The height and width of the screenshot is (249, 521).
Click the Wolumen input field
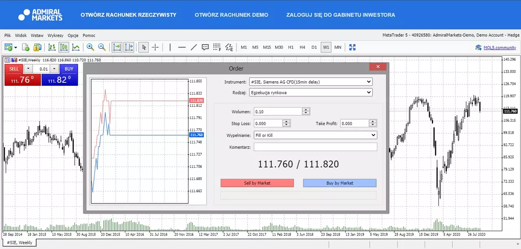(278, 111)
